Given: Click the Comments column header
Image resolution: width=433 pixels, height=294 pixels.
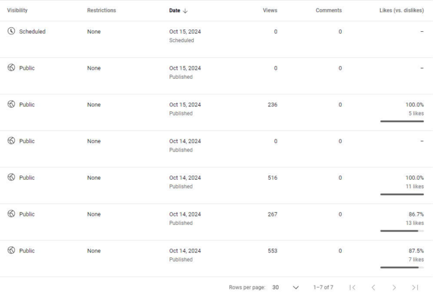Looking at the screenshot, I should pyautogui.click(x=328, y=10).
